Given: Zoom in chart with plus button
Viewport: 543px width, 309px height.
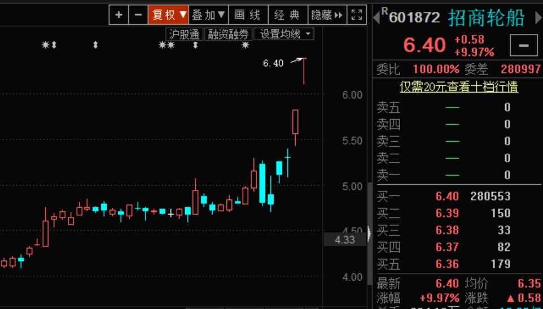Looking at the screenshot, I should click(119, 15).
